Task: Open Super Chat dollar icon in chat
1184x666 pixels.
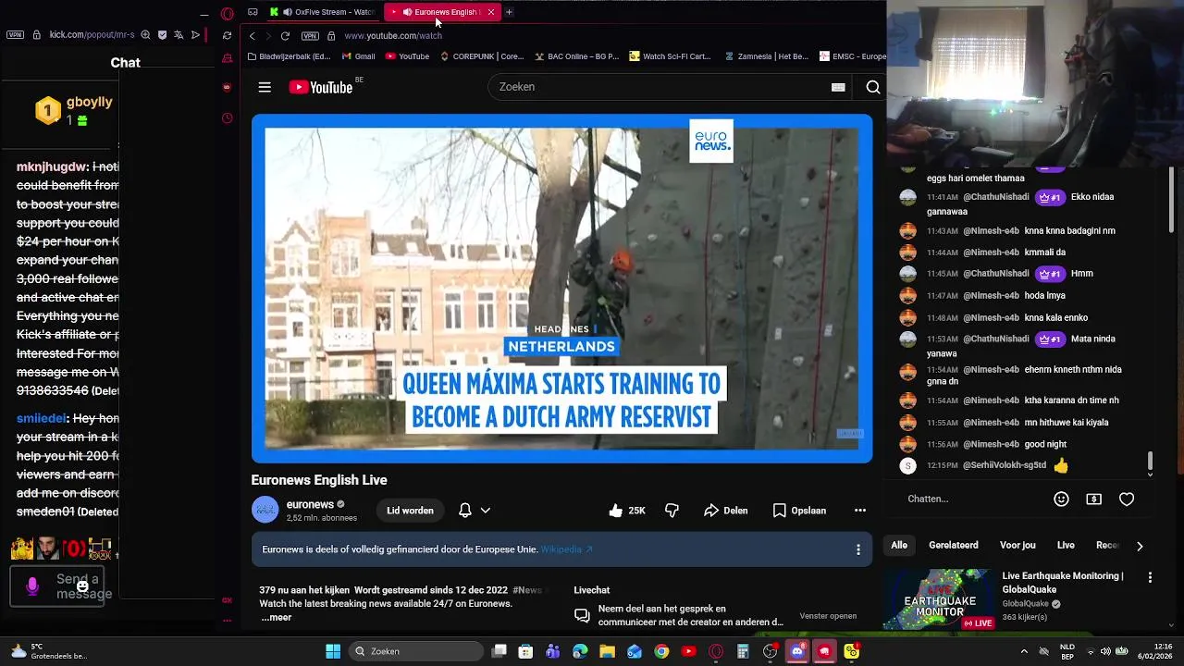Action: 1093,499
